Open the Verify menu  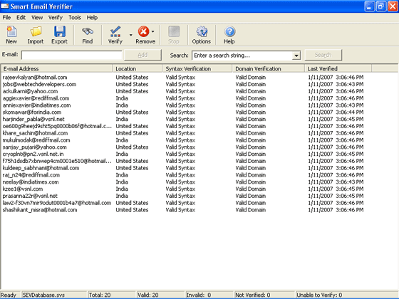[x=56, y=18]
